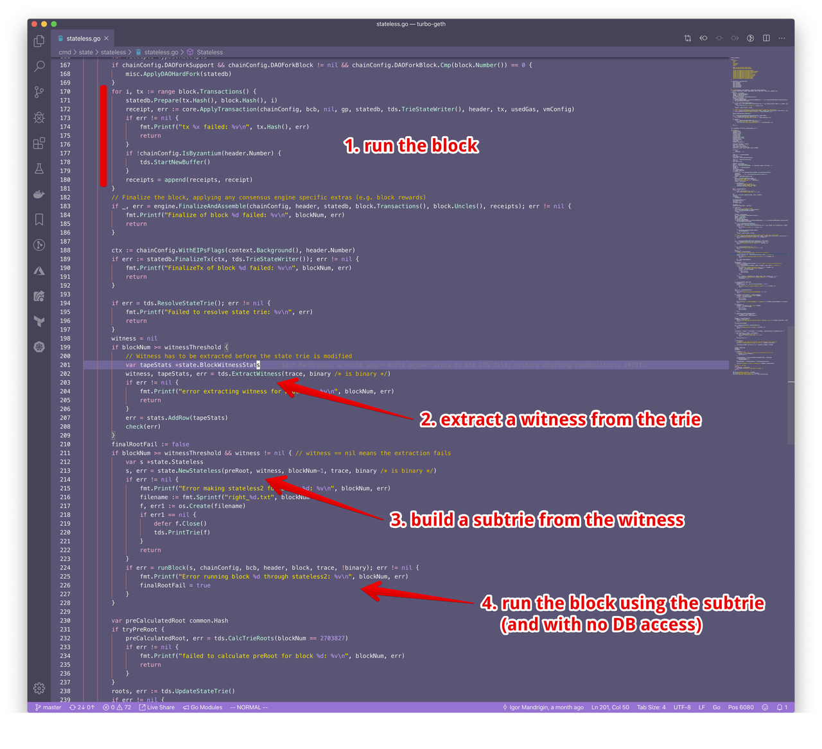Open the Source Control view icon
The width and height of the screenshot is (822, 749).
(39, 92)
